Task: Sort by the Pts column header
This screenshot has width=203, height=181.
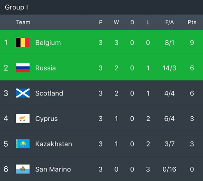Action: 192,22
